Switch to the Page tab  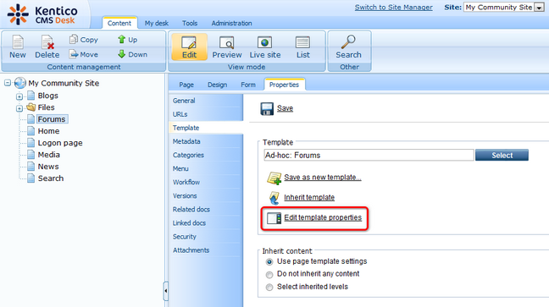[x=186, y=85]
